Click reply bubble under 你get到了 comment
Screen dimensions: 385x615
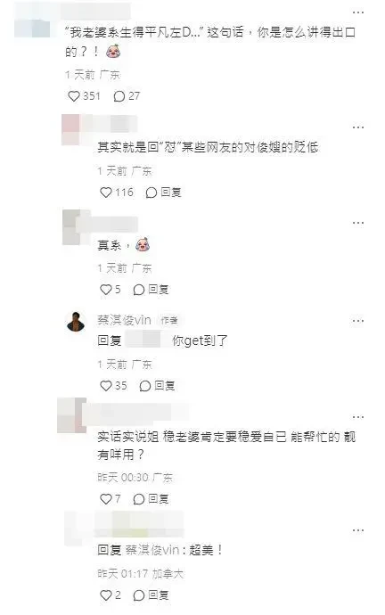click(x=157, y=386)
